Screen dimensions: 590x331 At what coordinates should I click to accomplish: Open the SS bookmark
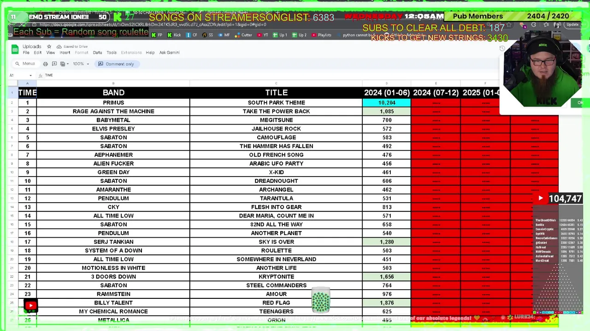[208, 35]
